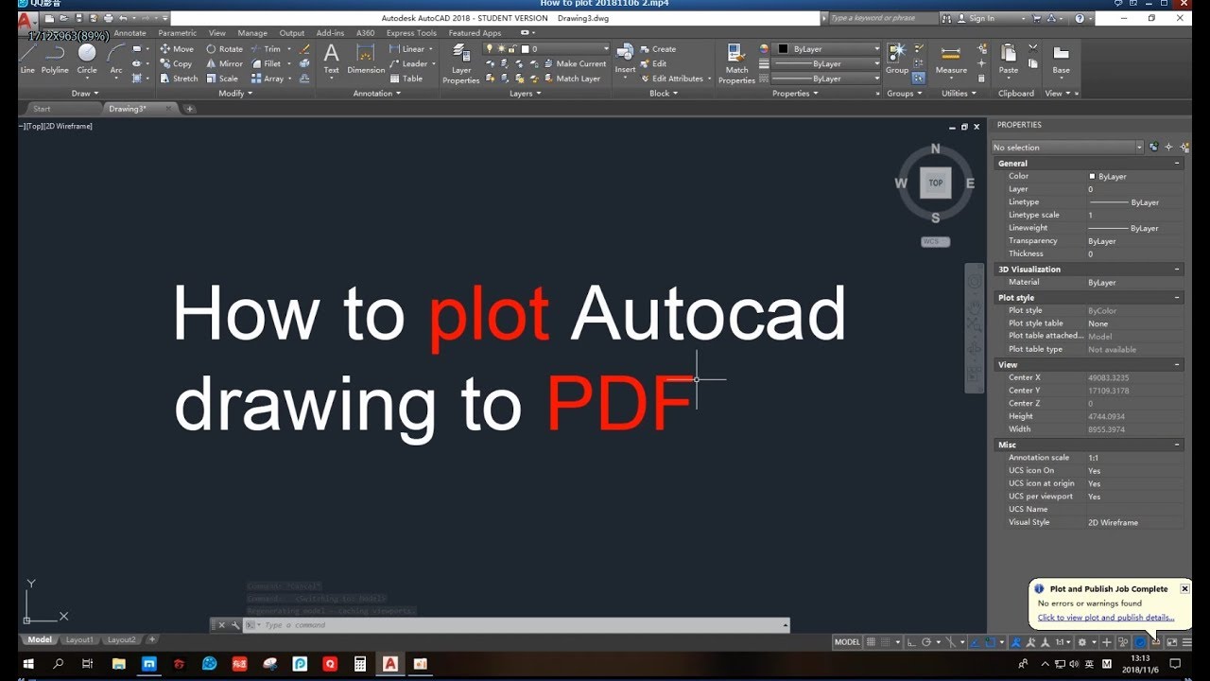Open the Text annotation tool

click(332, 58)
